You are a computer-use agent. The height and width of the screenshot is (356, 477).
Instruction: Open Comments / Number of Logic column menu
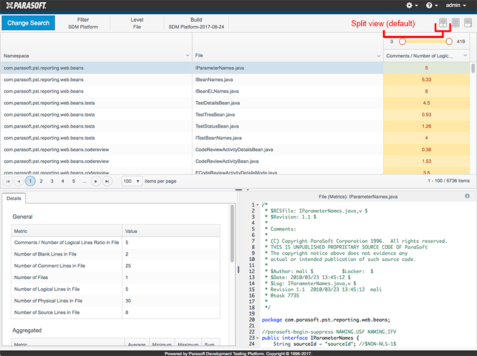click(465, 55)
